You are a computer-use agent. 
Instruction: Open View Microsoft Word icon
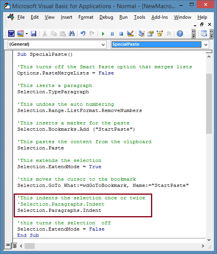point(11,34)
